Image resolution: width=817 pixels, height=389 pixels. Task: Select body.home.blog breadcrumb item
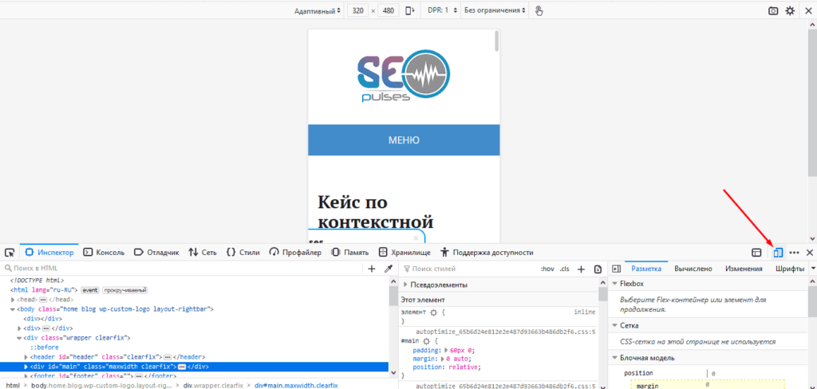coord(101,385)
